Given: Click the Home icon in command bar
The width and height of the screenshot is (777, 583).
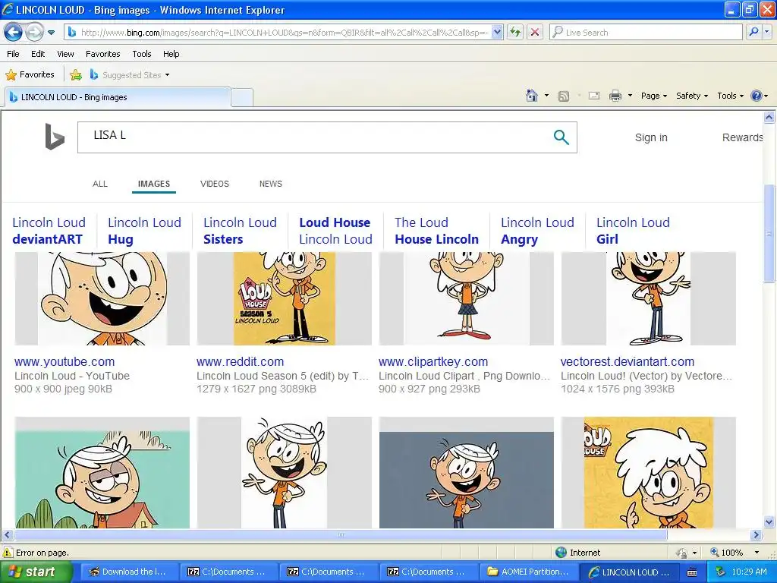Looking at the screenshot, I should click(x=532, y=96).
